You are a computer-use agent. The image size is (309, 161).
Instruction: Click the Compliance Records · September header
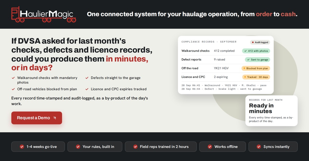(x=209, y=42)
